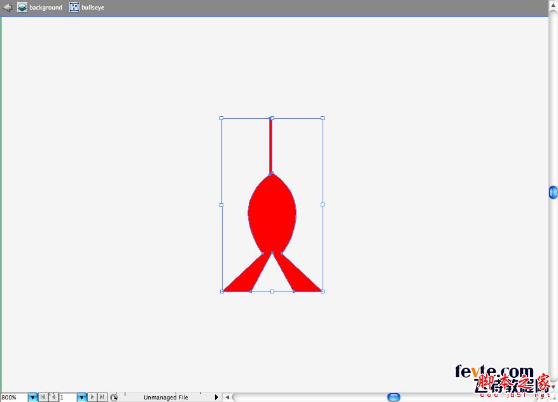Click the dart's right red fin

point(295,277)
